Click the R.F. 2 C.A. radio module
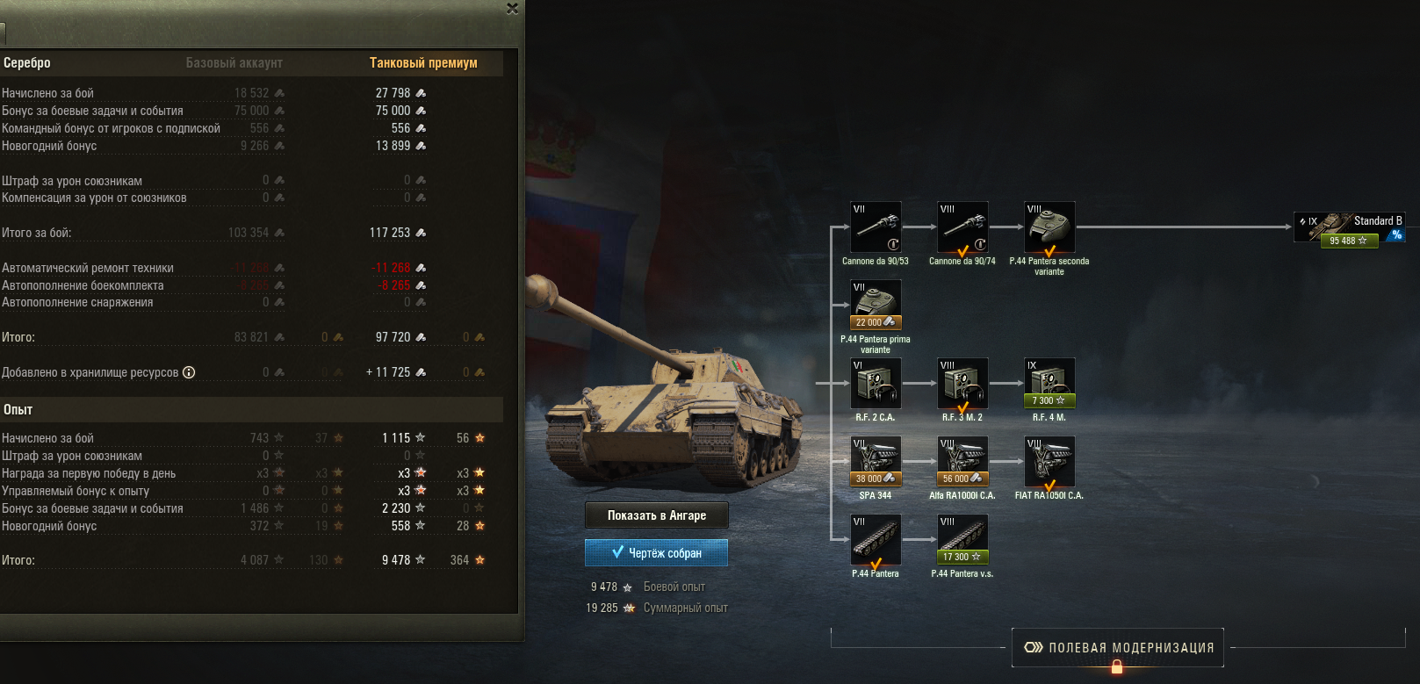 (876, 384)
